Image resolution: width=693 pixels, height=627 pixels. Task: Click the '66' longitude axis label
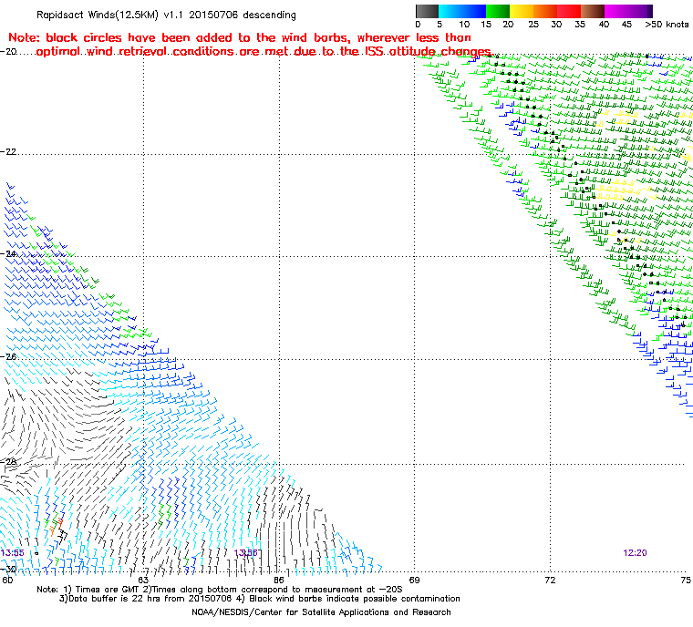click(x=279, y=581)
